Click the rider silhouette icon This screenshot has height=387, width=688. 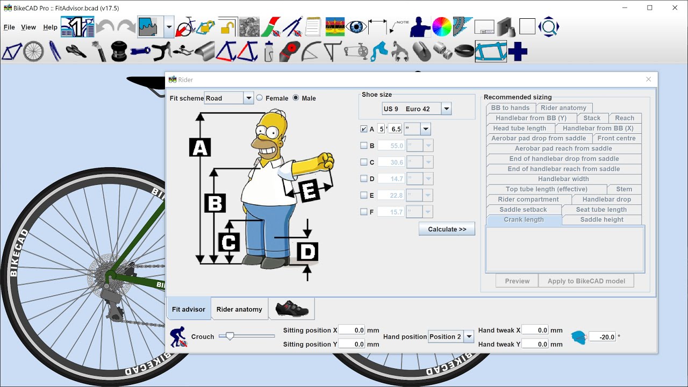420,27
